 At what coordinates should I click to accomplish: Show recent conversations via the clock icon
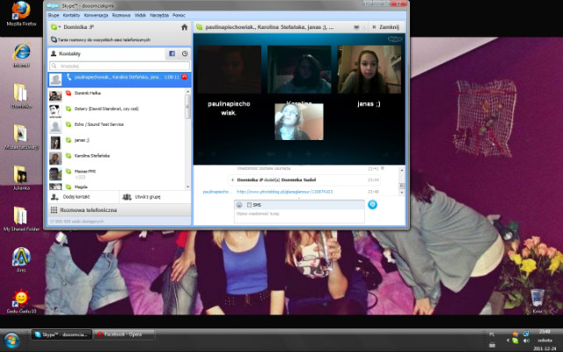[x=185, y=54]
